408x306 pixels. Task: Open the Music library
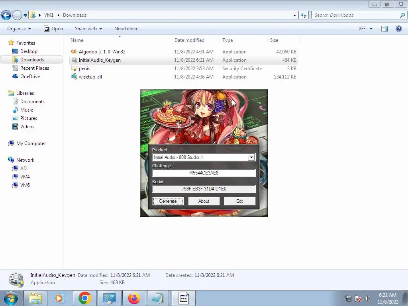pyautogui.click(x=27, y=110)
